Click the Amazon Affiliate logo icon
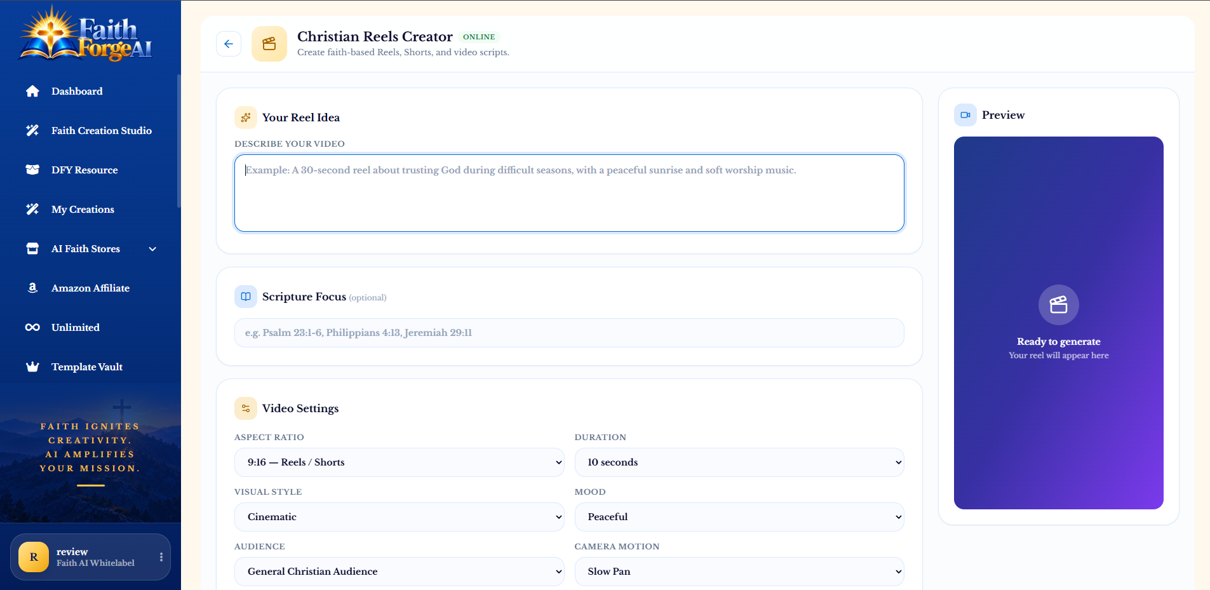Viewport: 1210px width, 590px height. [x=32, y=288]
